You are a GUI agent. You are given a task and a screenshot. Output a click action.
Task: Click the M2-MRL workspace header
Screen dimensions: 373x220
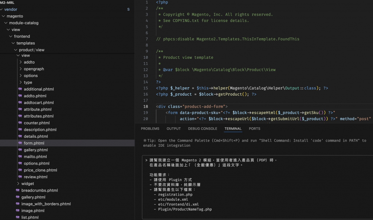[x=7, y=3]
